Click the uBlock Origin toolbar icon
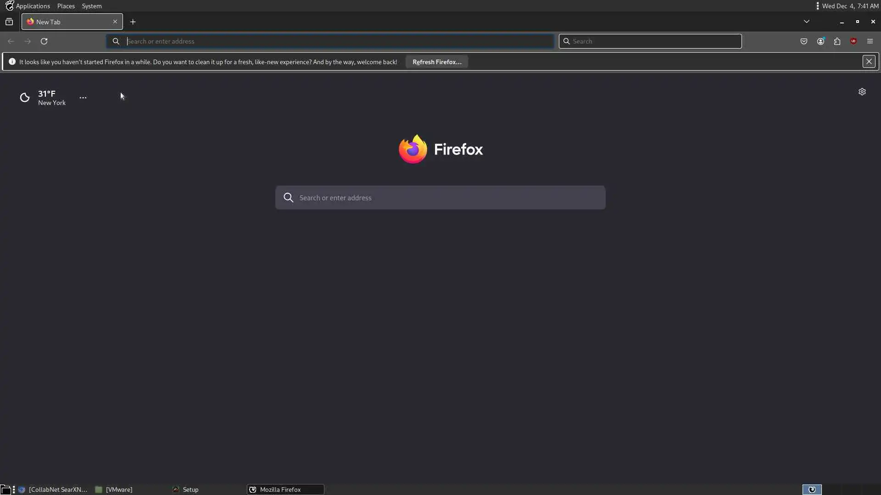This screenshot has height=495, width=881. click(x=853, y=41)
